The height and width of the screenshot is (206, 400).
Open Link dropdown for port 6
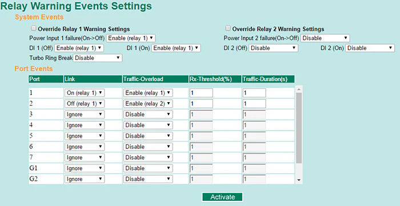click(85, 147)
